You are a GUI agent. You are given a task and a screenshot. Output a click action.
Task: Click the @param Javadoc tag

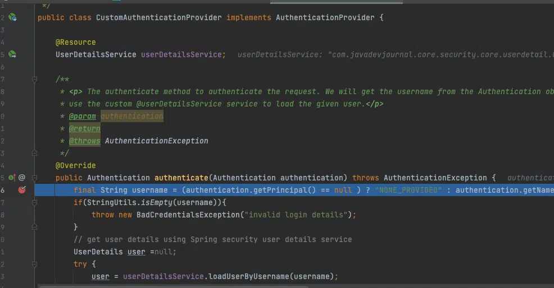(83, 117)
